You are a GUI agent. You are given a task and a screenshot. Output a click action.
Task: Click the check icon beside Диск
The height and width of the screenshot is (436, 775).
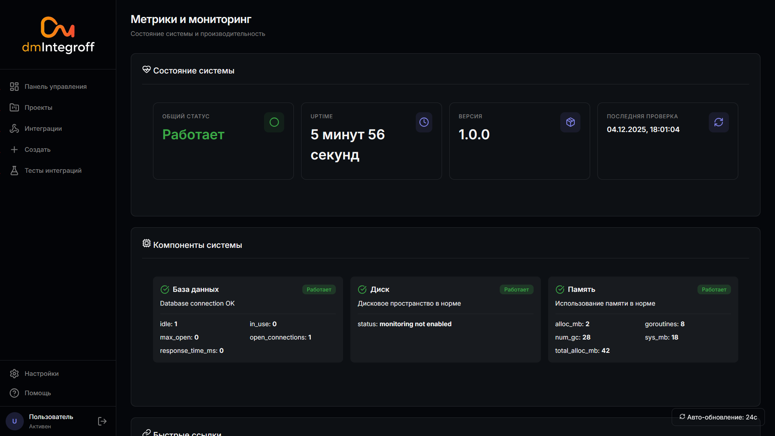click(x=362, y=289)
